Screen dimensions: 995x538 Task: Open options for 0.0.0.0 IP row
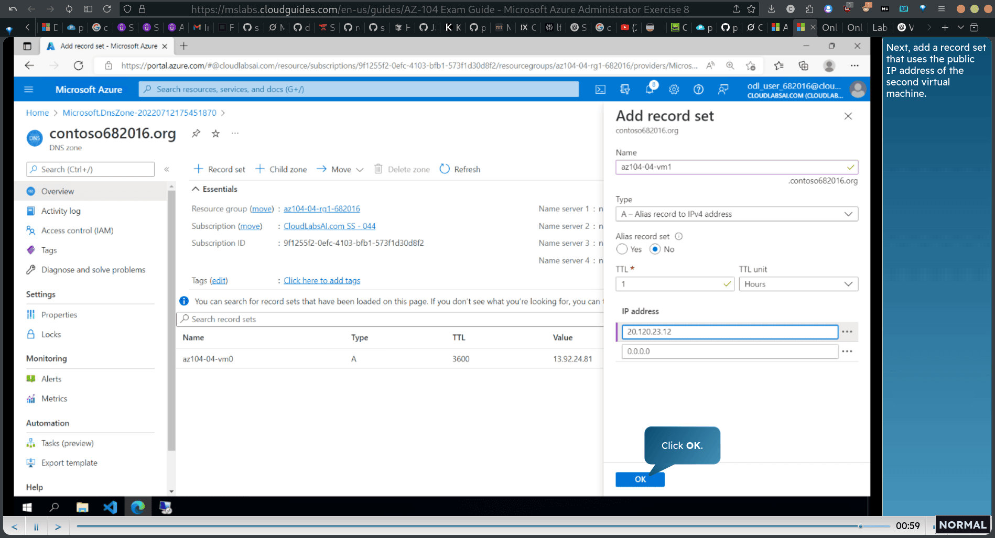coord(847,352)
